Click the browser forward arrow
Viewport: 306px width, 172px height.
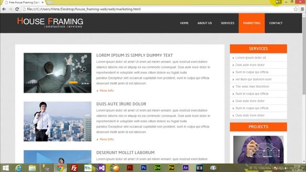pos(11,9)
